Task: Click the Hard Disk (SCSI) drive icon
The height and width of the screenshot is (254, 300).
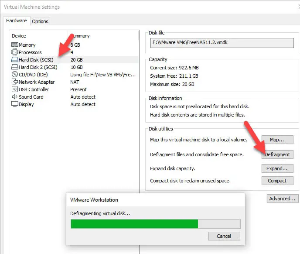Action: click(15, 60)
